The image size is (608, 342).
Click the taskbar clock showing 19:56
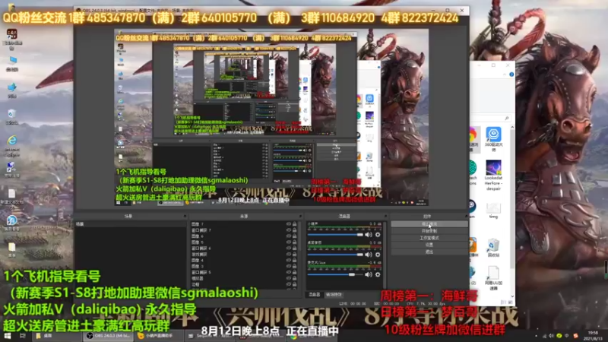(593, 335)
